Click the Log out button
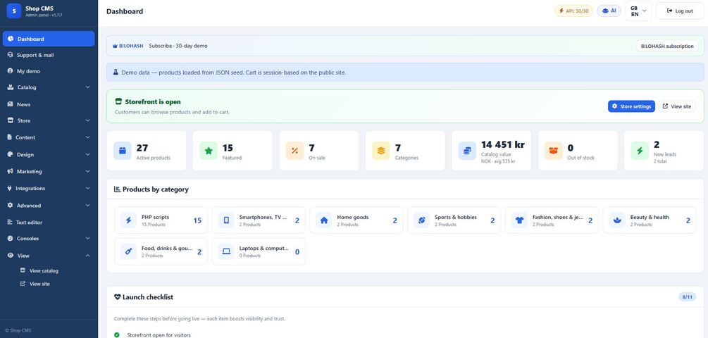Viewport: 708px width, 338px height. 680,11
